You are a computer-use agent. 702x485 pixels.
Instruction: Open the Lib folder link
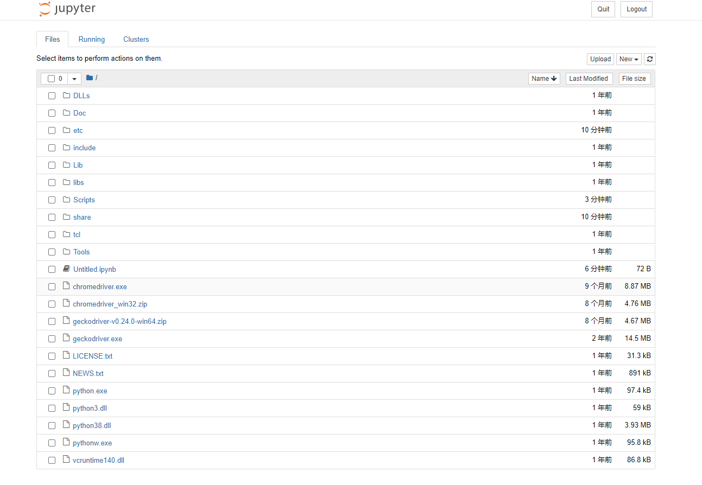pyautogui.click(x=78, y=165)
